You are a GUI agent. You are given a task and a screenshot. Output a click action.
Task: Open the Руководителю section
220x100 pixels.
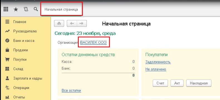(x=25, y=31)
